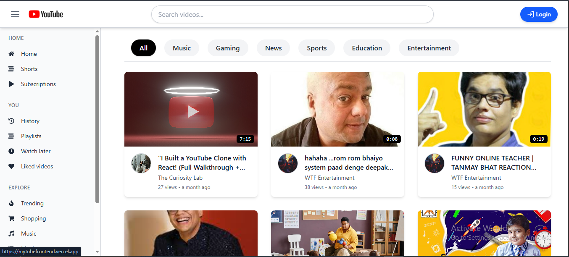Click the Home house icon in sidebar
Screen dimensions: 569x257
point(11,54)
